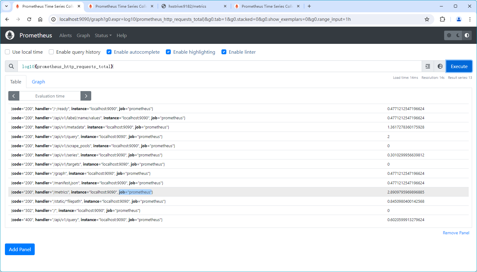Image resolution: width=477 pixels, height=272 pixels.
Task: Select the /api/v1/targets handler row
Action: (238, 164)
